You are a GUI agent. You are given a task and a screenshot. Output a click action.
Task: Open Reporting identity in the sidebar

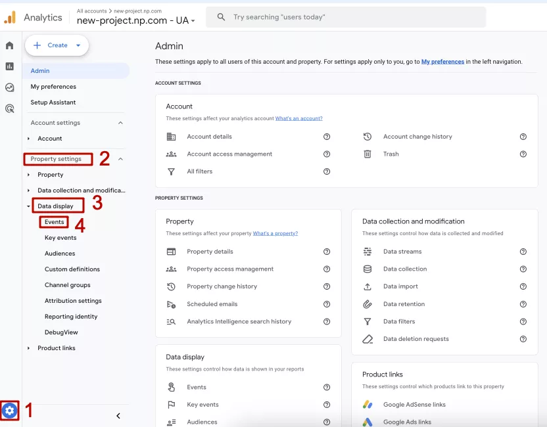pyautogui.click(x=71, y=317)
